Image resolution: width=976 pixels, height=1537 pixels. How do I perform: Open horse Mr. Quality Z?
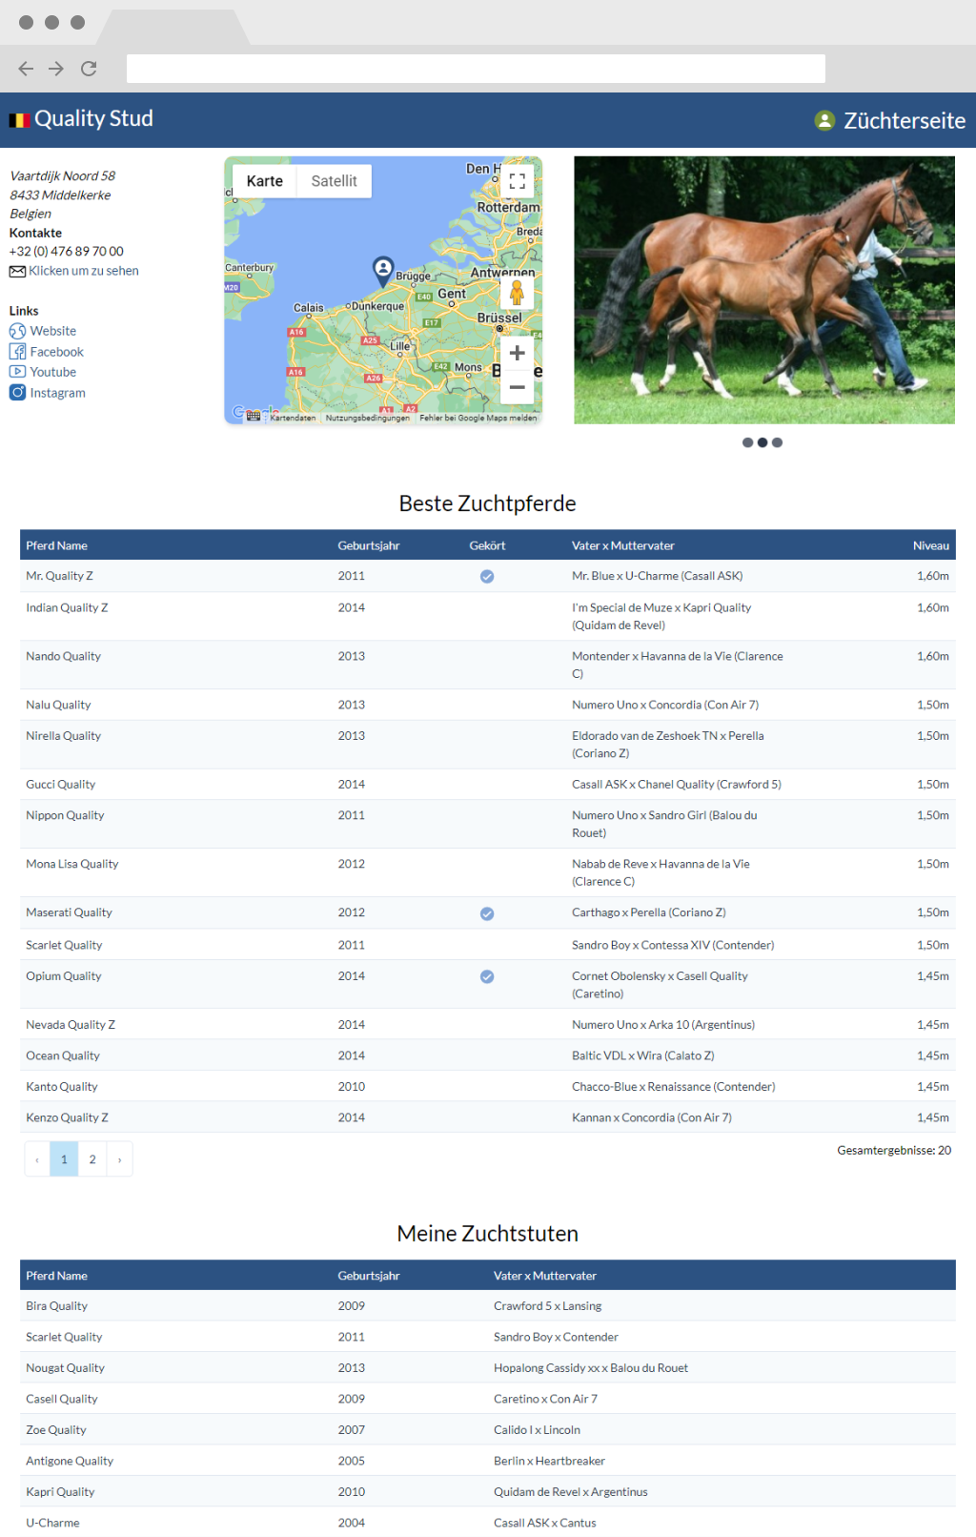59,576
